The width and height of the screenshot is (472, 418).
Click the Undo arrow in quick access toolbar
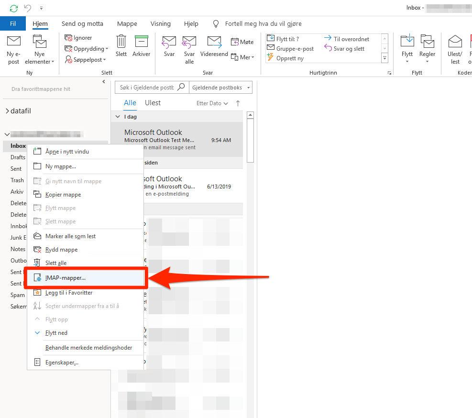tap(28, 8)
